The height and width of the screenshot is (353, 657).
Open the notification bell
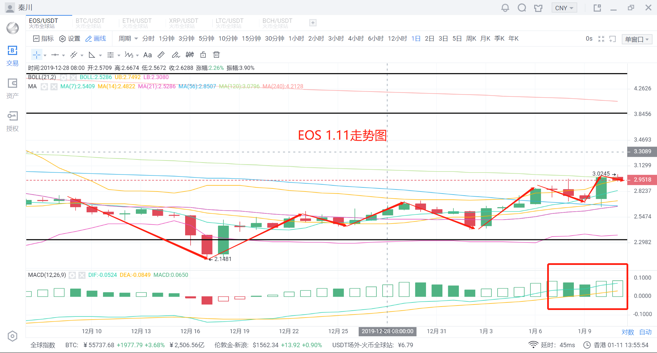tap(505, 8)
